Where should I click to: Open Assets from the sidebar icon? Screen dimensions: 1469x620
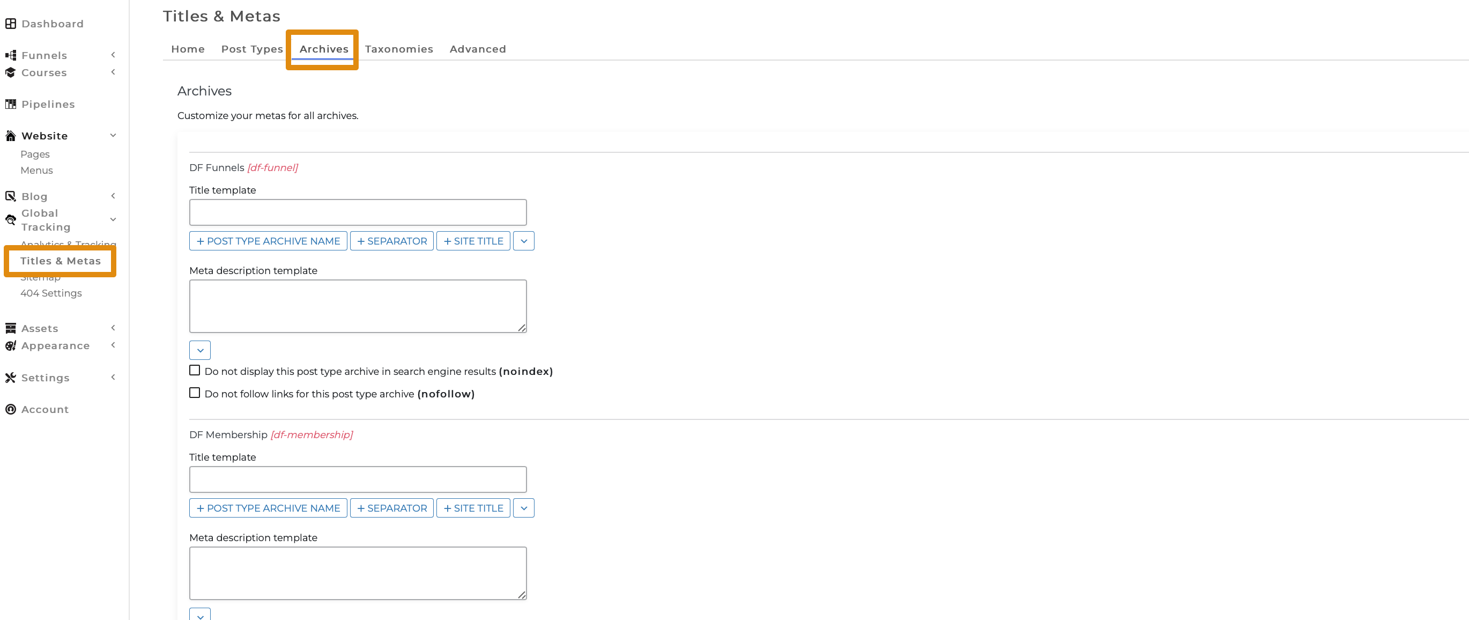10,328
